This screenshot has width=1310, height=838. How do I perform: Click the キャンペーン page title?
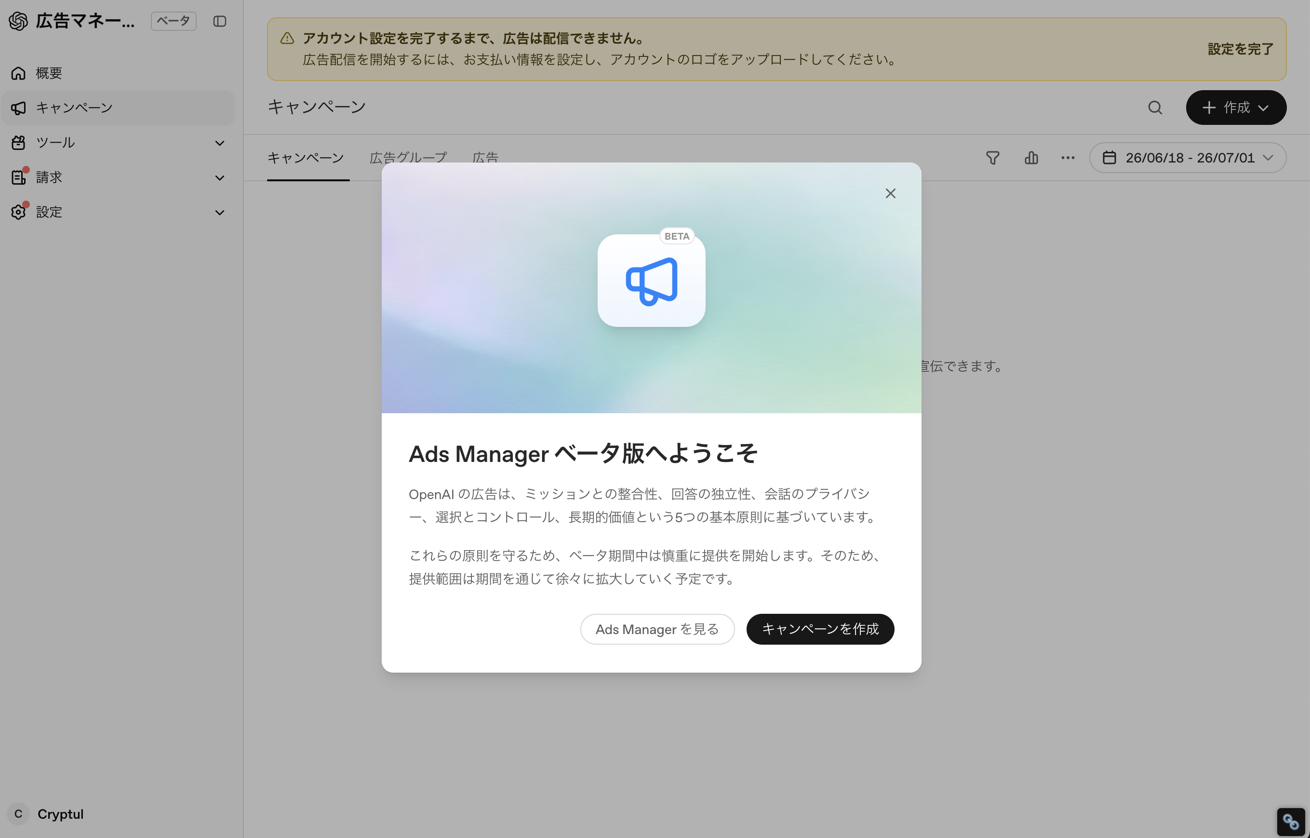pos(317,107)
